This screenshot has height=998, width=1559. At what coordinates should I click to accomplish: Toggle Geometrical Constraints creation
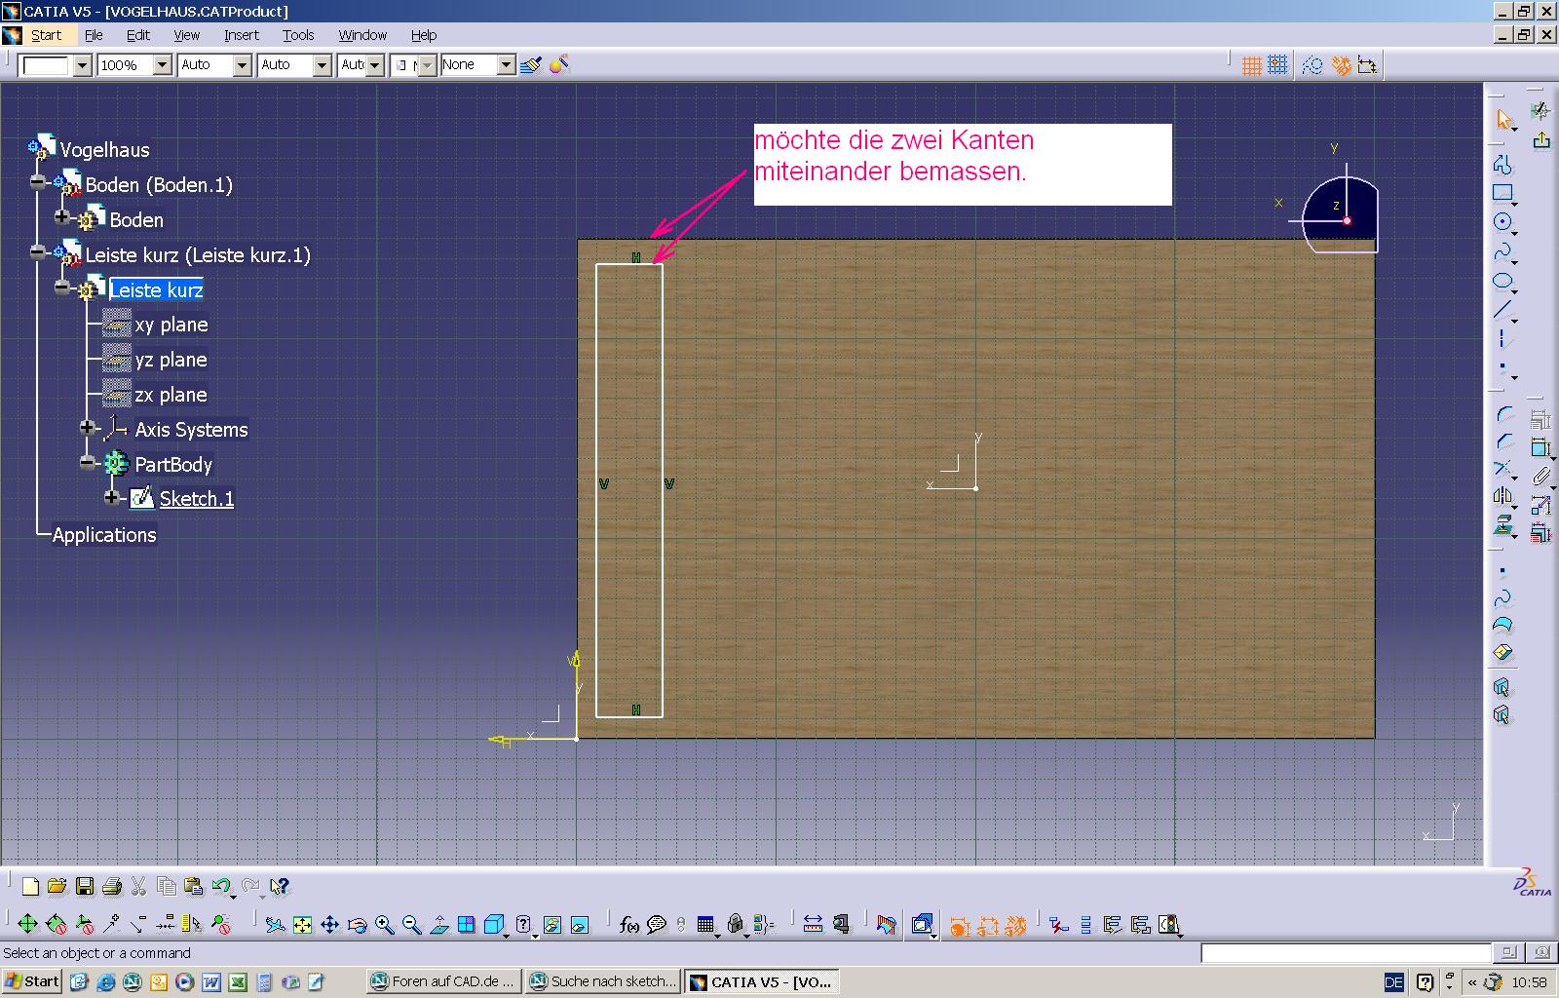click(1342, 65)
